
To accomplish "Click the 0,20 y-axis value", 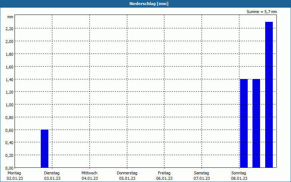I will point(9,155).
